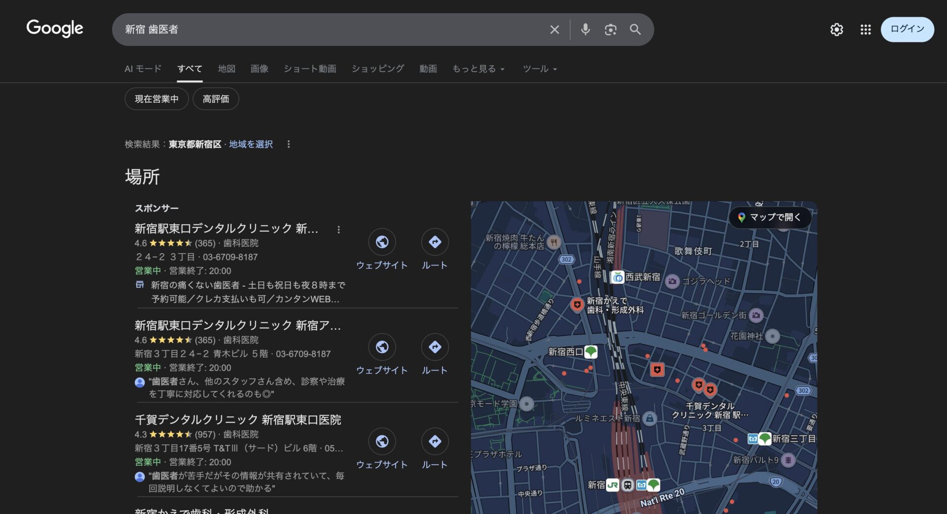This screenshot has height=514, width=947.
Task: Open the kebab menu next to 地域を選択
Action: 289,144
